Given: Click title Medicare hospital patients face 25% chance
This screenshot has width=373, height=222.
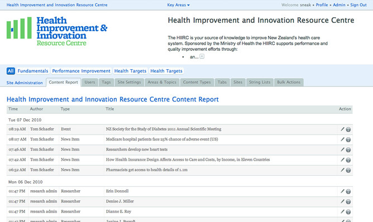Looking at the screenshot, I should point(162,139).
